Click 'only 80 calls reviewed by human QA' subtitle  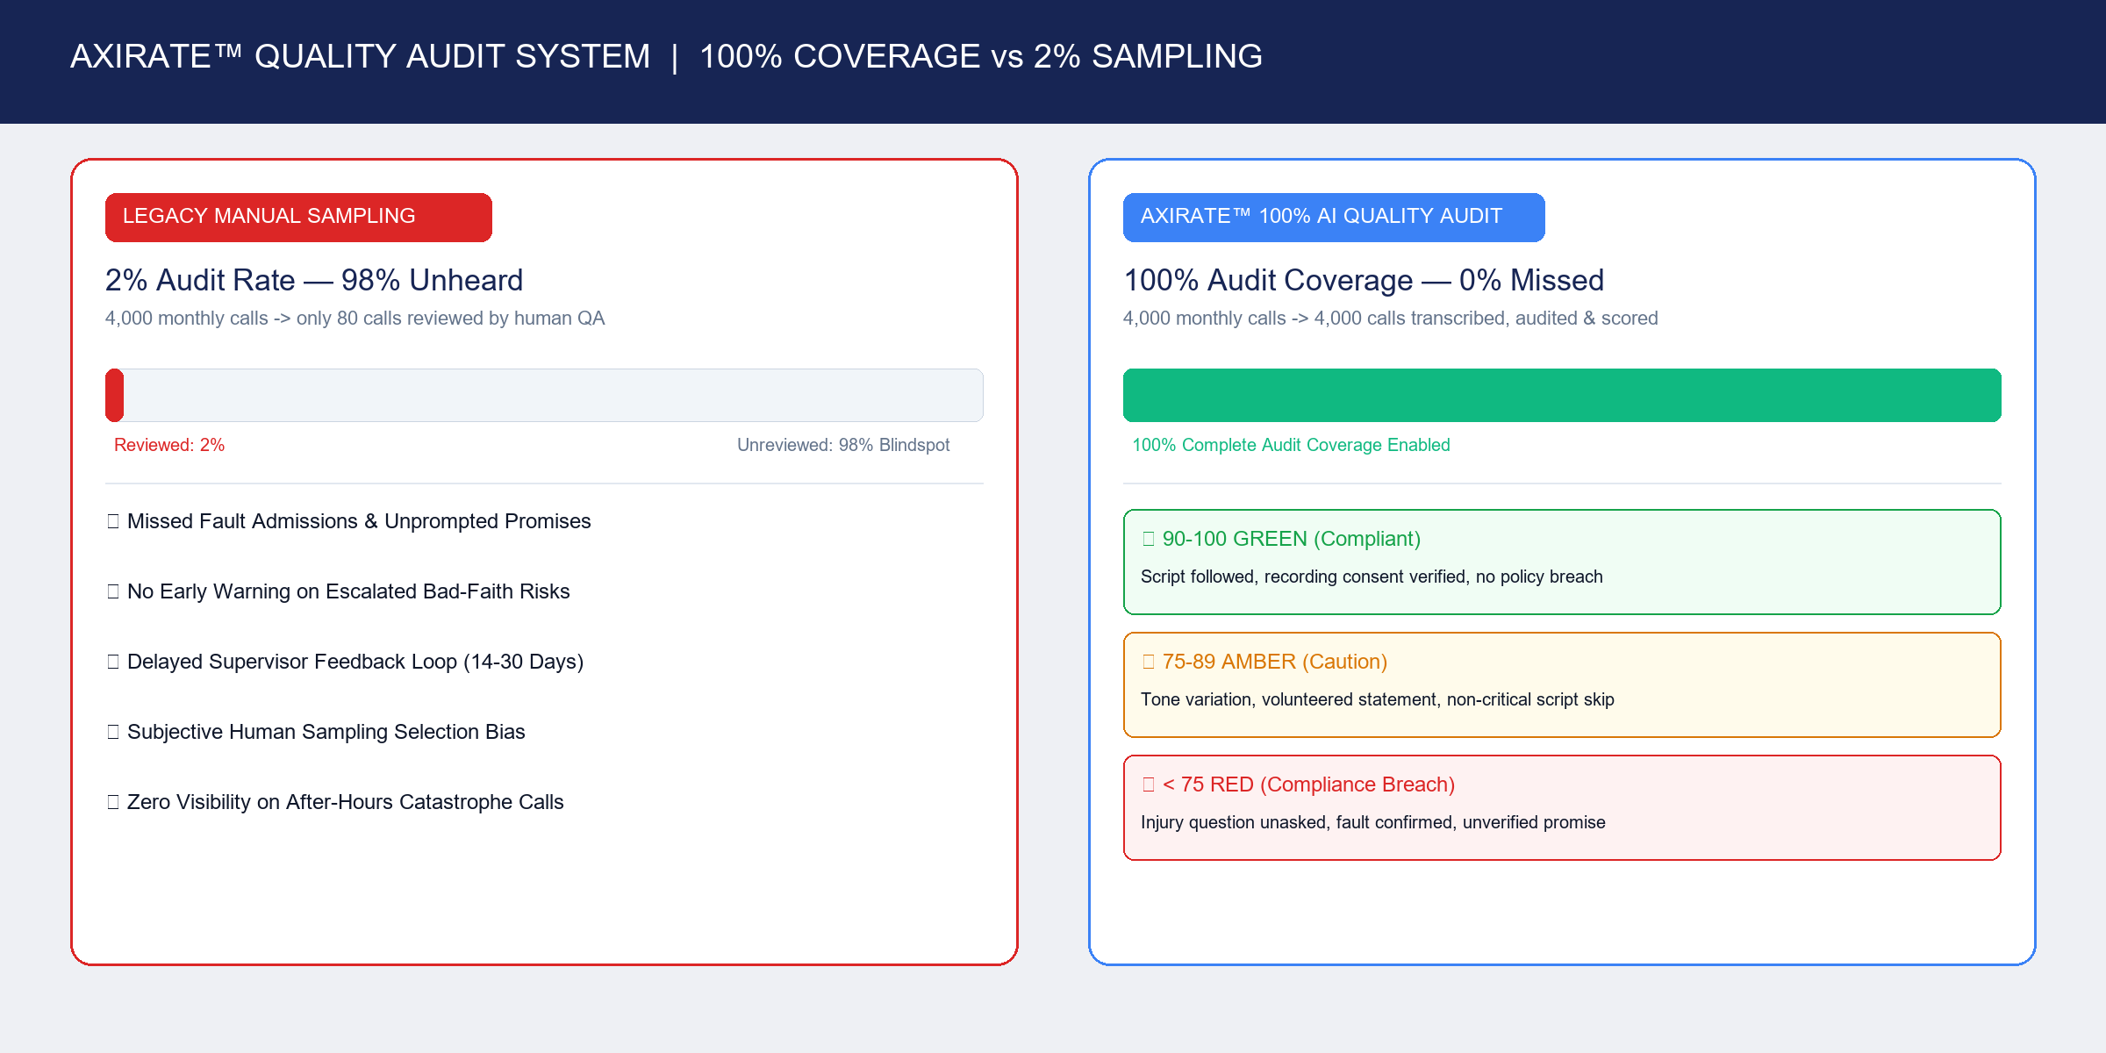click(x=450, y=319)
